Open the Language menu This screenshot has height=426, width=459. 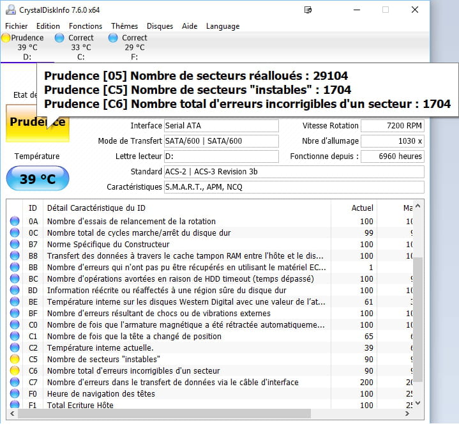[223, 26]
